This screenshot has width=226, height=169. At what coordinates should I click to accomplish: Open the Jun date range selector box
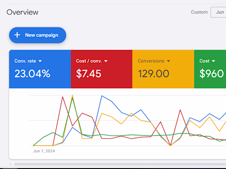[218, 12]
